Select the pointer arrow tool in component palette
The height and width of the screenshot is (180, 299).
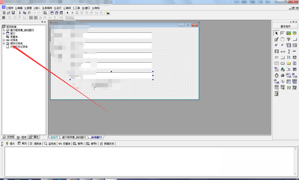(276, 33)
